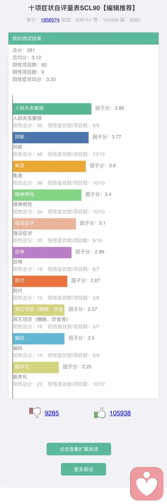167x504 pixels.
Task: Open the 9285 dislike count link
Action: pyautogui.click(x=52, y=413)
